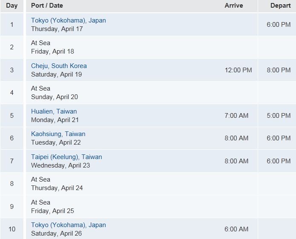
Task: Open the Hualien, Taiwan port link
Action: (x=54, y=111)
